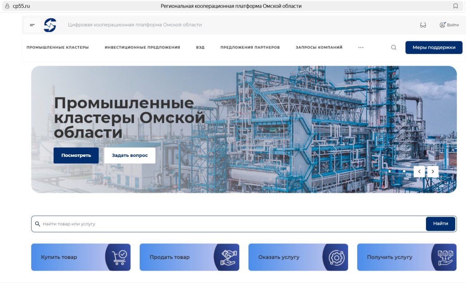This screenshot has width=466, height=283.
Task: Expand the "..." overflow navigation menu
Action: 361,47
